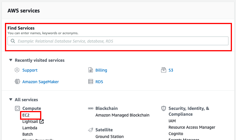Open Amazon Managed Blockchain
This screenshot has height=140, width=236.
click(122, 115)
